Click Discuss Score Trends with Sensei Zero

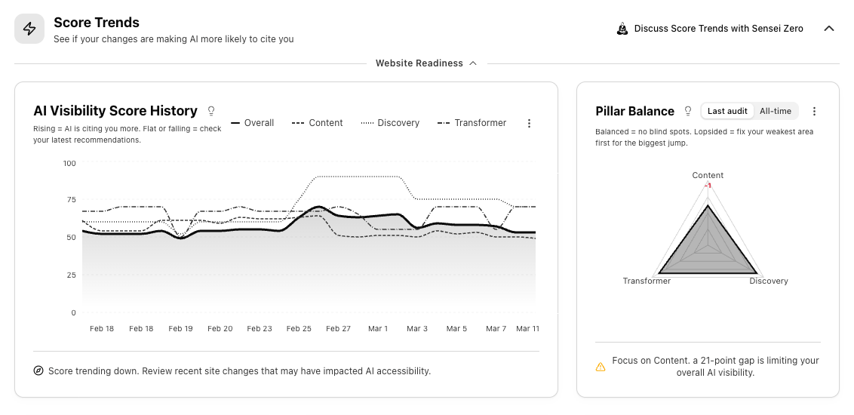(718, 29)
